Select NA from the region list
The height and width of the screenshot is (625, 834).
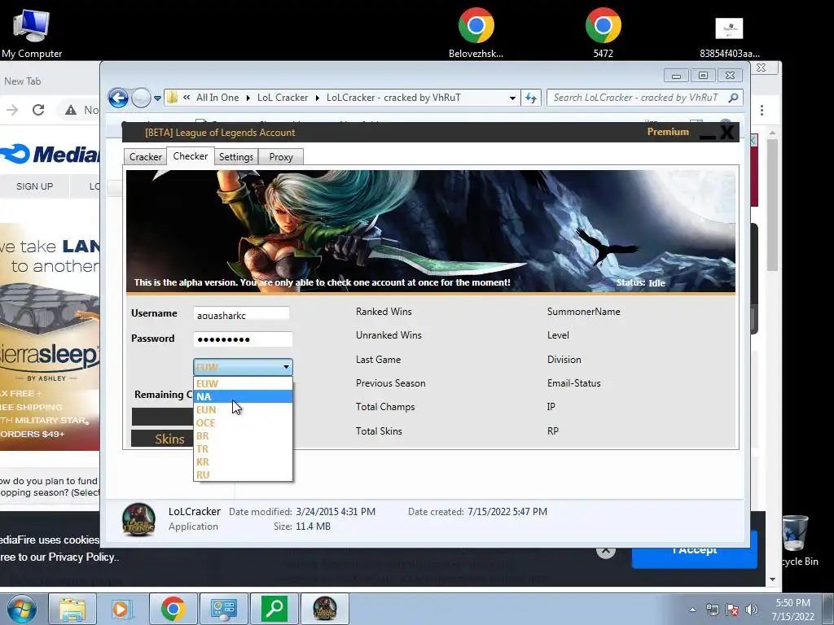coord(243,396)
